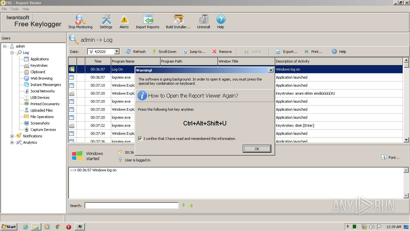410x231 pixels.
Task: Select Social Networks in the tree
Action: pos(42,91)
